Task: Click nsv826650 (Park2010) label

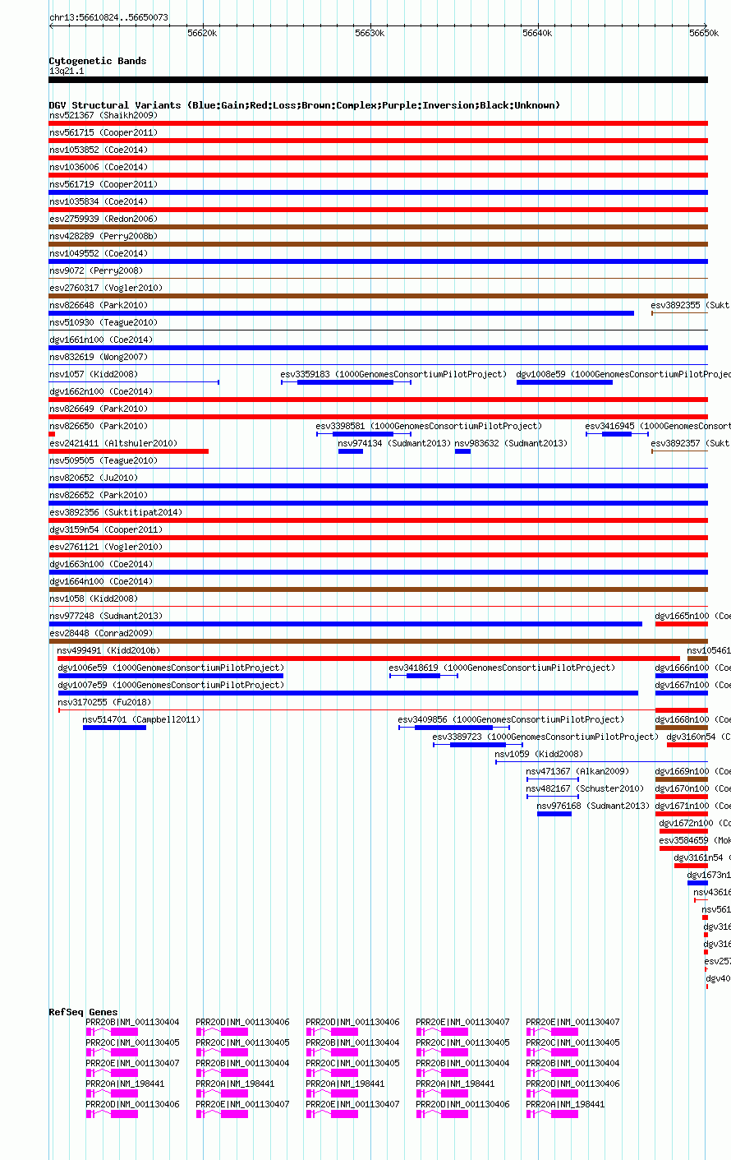Action: pyautogui.click(x=99, y=426)
